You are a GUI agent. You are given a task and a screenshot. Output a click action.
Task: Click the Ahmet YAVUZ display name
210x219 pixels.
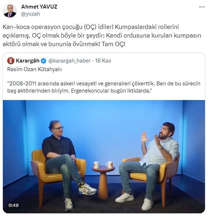click(x=39, y=7)
